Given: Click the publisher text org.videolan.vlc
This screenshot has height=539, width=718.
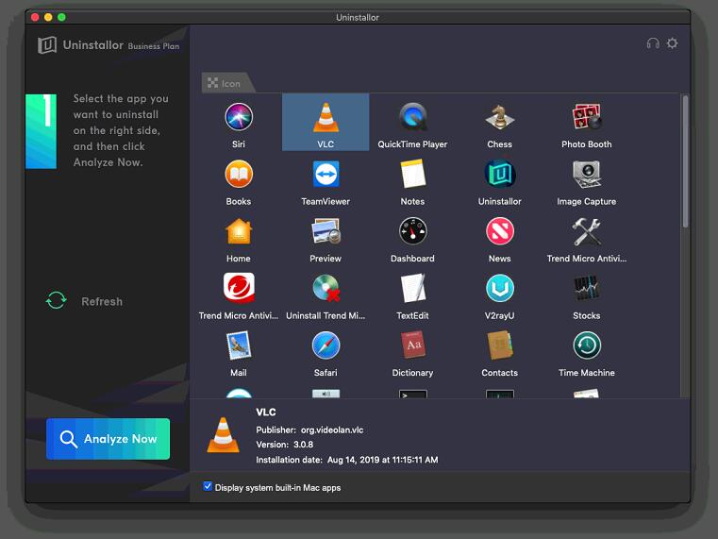Looking at the screenshot, I should [x=332, y=430].
